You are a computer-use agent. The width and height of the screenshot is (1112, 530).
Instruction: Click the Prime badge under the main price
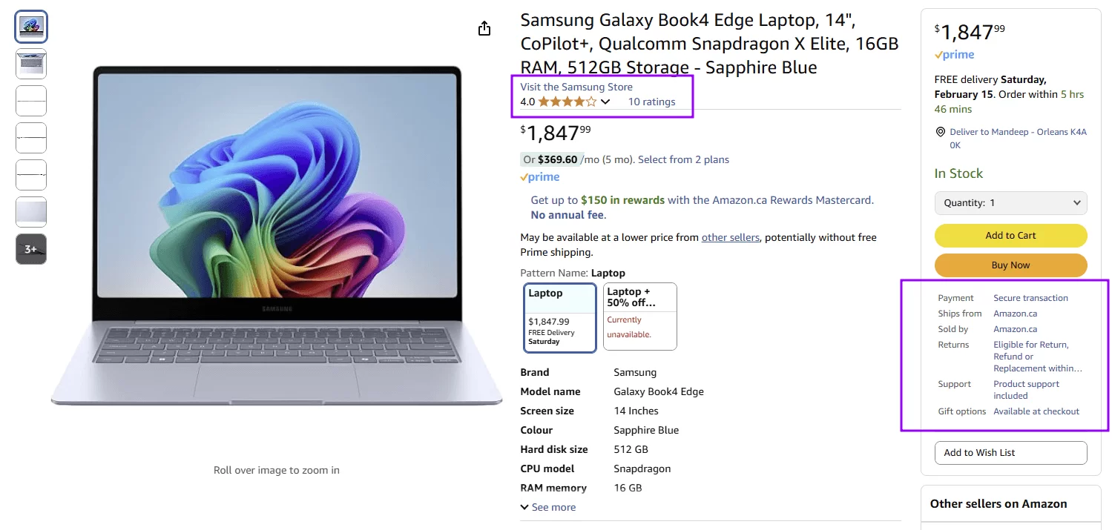point(954,54)
